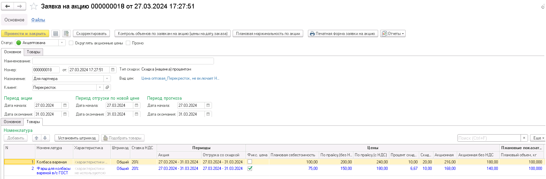Click the post document icon
This screenshot has height=179, width=546.
pos(66,34)
